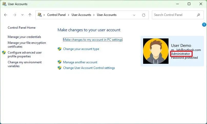Viewport: 207px width, 124px height.
Task: Click the User Demo avatar picture
Action: tap(156, 51)
